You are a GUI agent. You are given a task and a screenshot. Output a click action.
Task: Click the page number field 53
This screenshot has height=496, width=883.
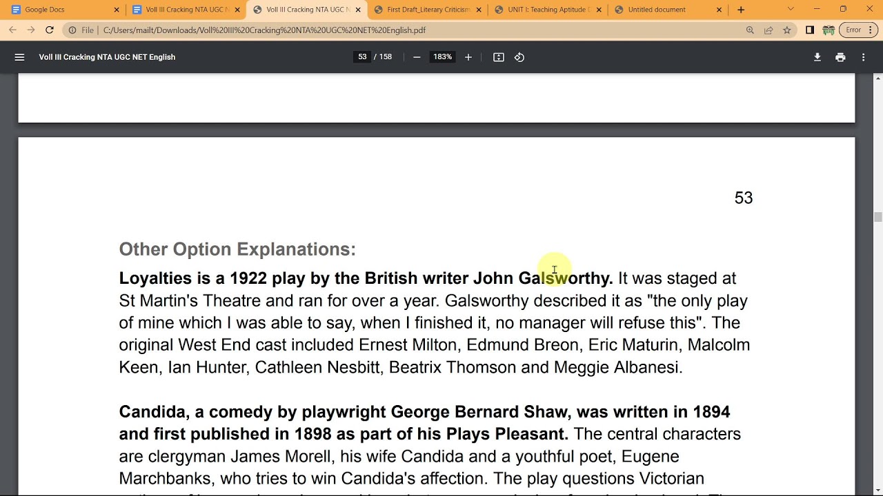(362, 57)
